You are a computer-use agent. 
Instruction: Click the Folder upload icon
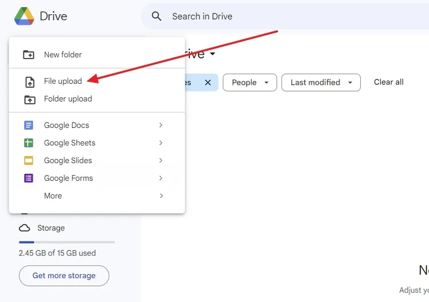click(x=30, y=99)
